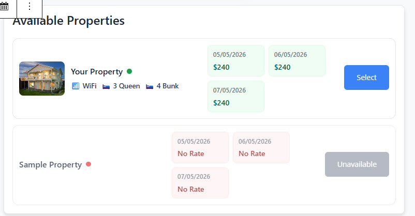The height and width of the screenshot is (216, 415).
Task: Click the 06/05/2026 No Rate card
Action: (261, 147)
